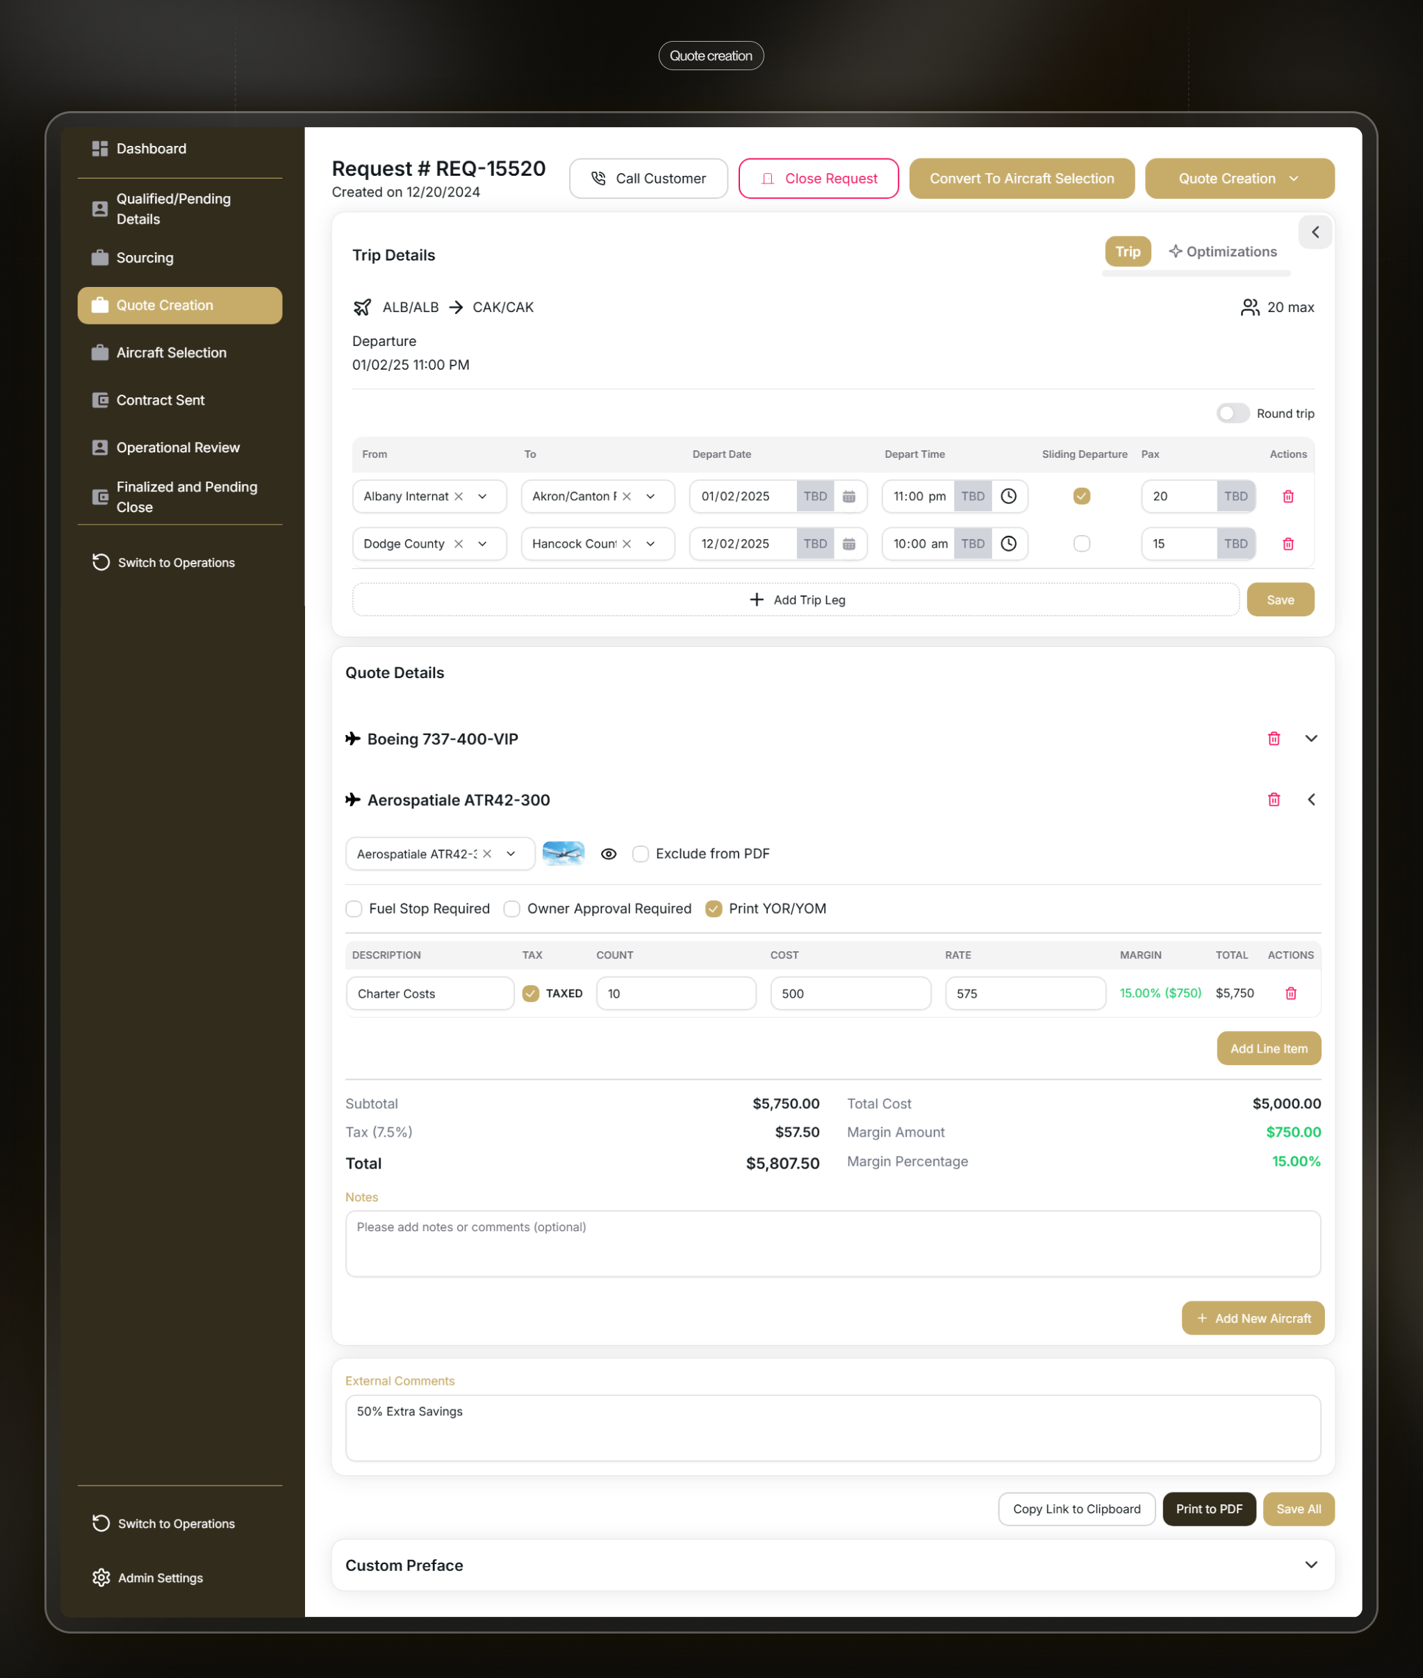Preview the Aerospatiale aircraft with eye icon

(x=608, y=853)
